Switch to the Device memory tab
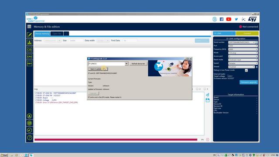The height and width of the screenshot is (157, 279). coord(42,34)
